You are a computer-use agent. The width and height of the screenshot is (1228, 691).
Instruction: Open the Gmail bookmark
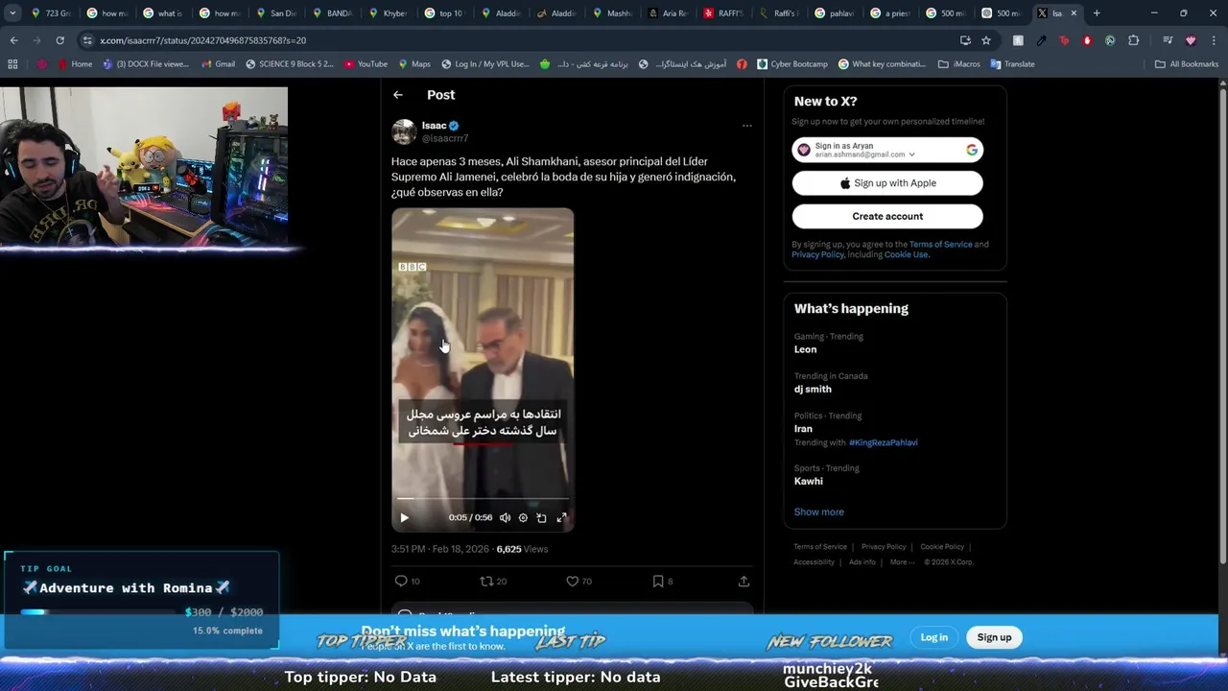click(218, 64)
